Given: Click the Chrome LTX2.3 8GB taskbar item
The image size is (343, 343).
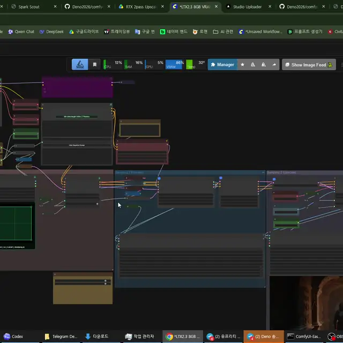Looking at the screenshot, I should 183,337.
